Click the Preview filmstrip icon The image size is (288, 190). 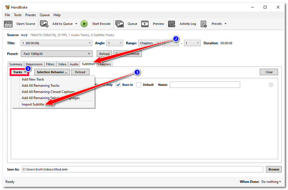tap(145, 24)
